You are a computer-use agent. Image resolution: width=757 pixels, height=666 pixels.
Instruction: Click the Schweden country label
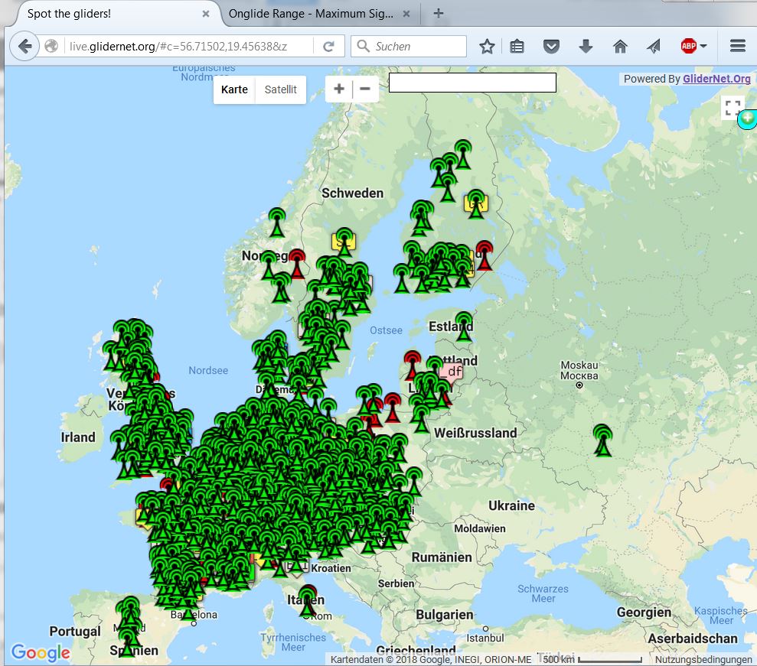pos(352,193)
